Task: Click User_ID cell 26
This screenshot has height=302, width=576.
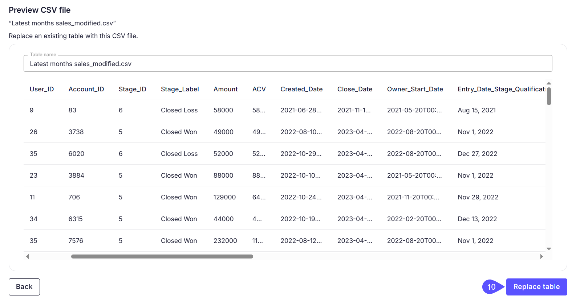Action: pyautogui.click(x=33, y=132)
